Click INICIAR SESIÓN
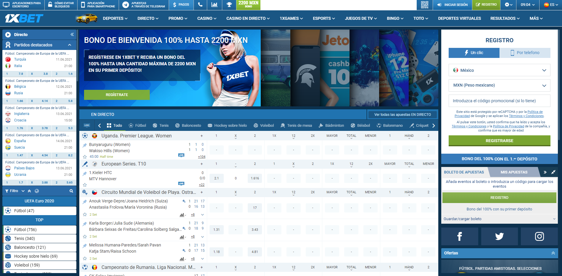562x276 pixels. (453, 5)
